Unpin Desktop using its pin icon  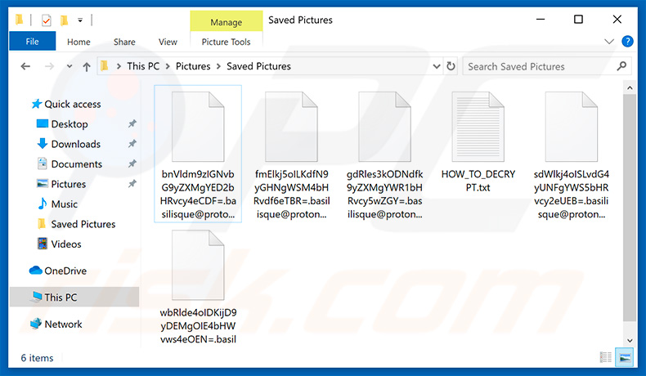coord(132,124)
